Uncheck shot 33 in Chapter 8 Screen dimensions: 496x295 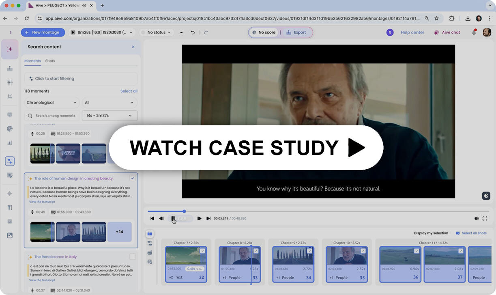[256, 251]
